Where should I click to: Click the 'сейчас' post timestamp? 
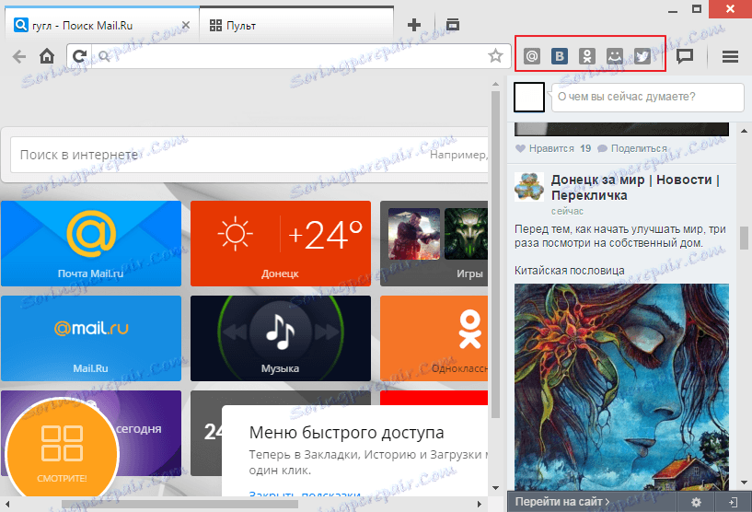[567, 211]
